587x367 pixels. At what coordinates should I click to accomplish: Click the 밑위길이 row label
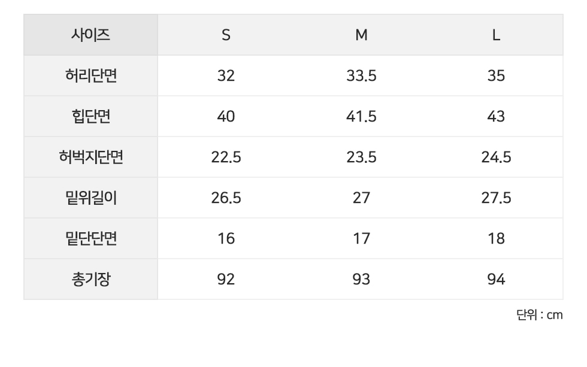tap(90, 198)
